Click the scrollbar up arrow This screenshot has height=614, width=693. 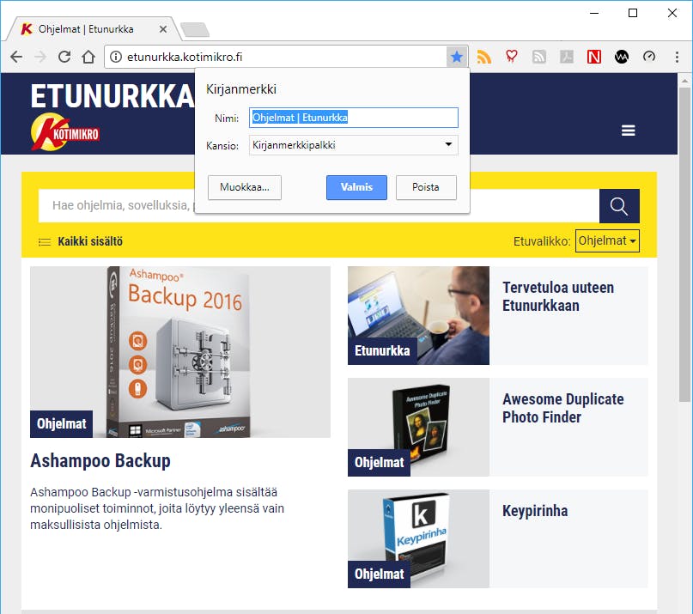pos(684,81)
